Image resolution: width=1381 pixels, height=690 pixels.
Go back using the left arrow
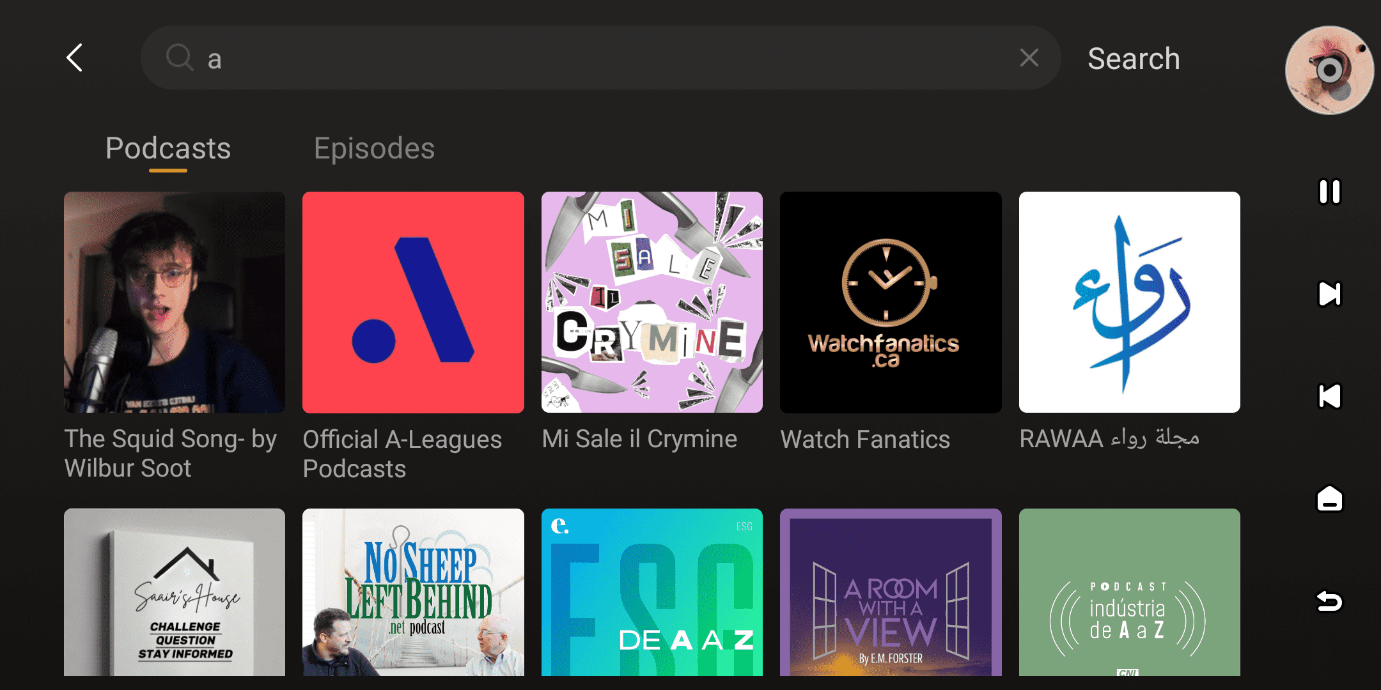click(x=75, y=57)
